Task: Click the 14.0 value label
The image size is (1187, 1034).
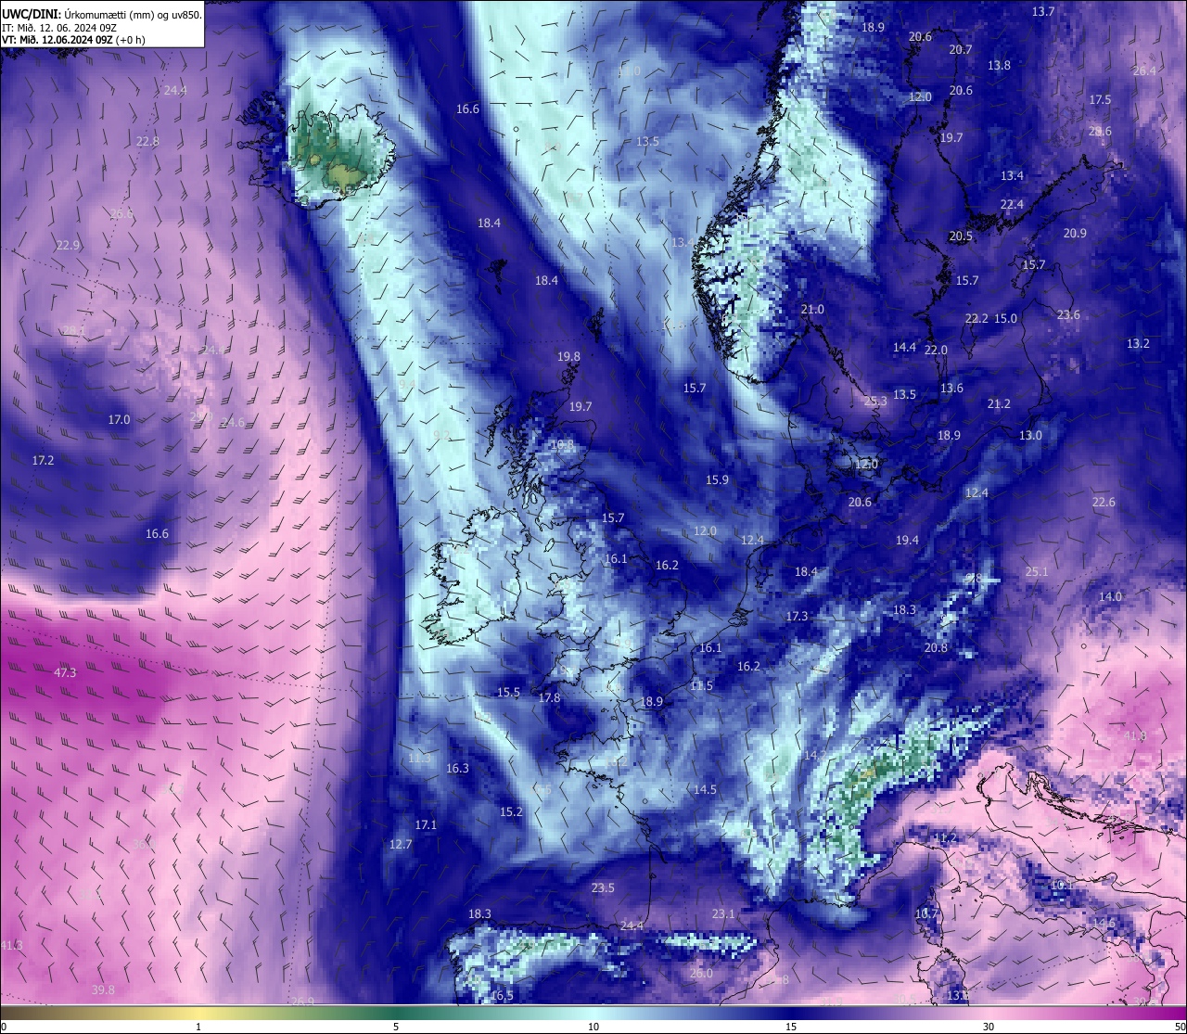Action: click(x=1110, y=597)
